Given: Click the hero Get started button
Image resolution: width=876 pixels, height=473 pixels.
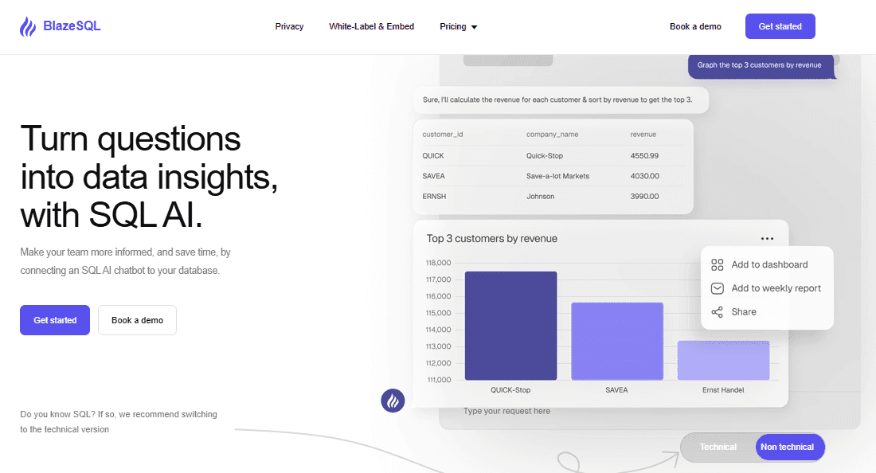Looking at the screenshot, I should (x=55, y=320).
